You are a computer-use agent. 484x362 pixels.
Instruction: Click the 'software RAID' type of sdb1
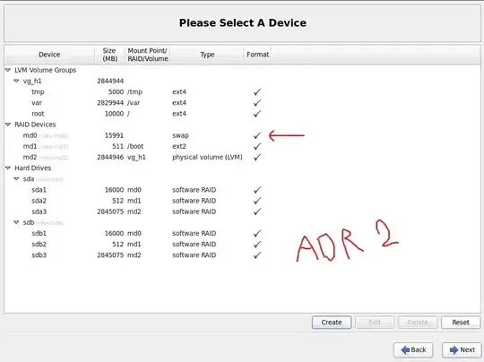click(x=194, y=233)
